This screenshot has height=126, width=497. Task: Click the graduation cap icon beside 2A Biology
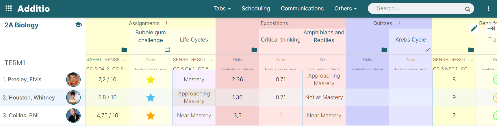click(x=78, y=25)
